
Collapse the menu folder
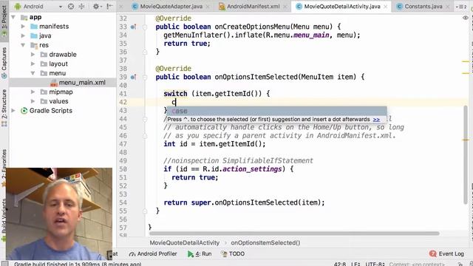[33, 73]
